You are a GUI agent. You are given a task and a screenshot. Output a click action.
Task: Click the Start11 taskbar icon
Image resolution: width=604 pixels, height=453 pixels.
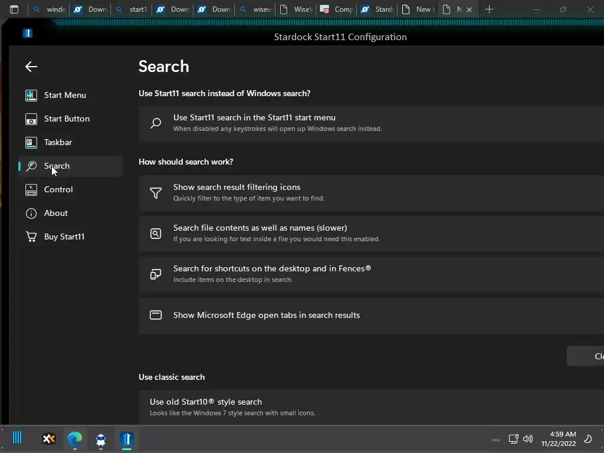point(127,439)
